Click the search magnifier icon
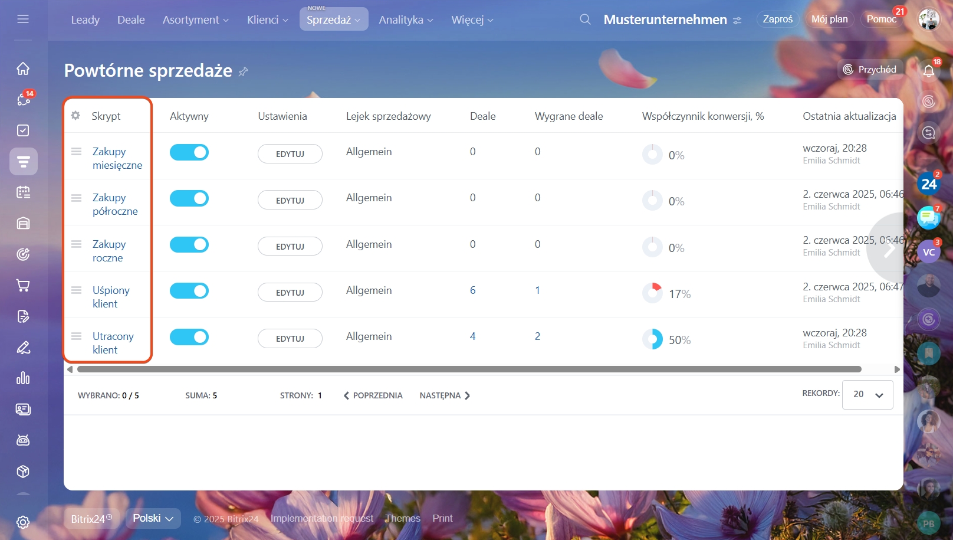The image size is (953, 540). coord(585,19)
